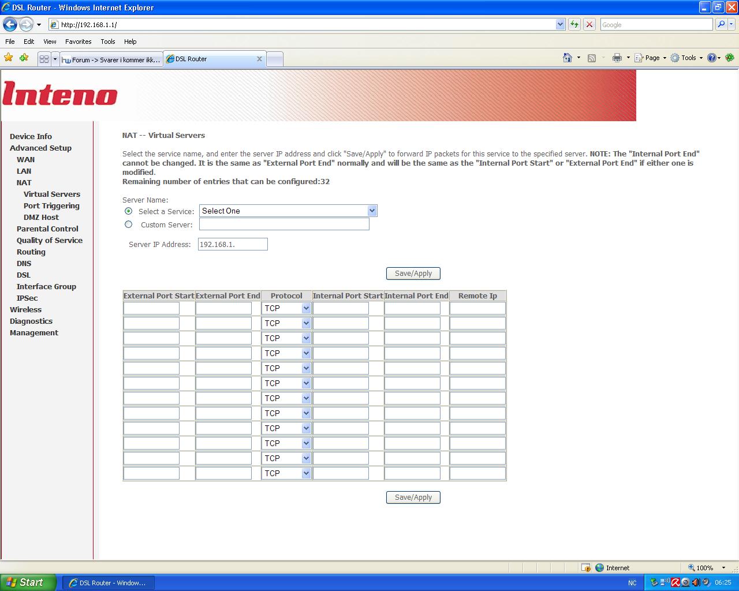
Task: Switch to the Forum tab
Action: (111, 59)
